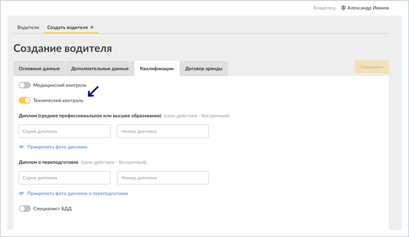Viewport: 409px width, 237px height.
Task: Click the Специалист БДД label text
Action: click(x=52, y=209)
